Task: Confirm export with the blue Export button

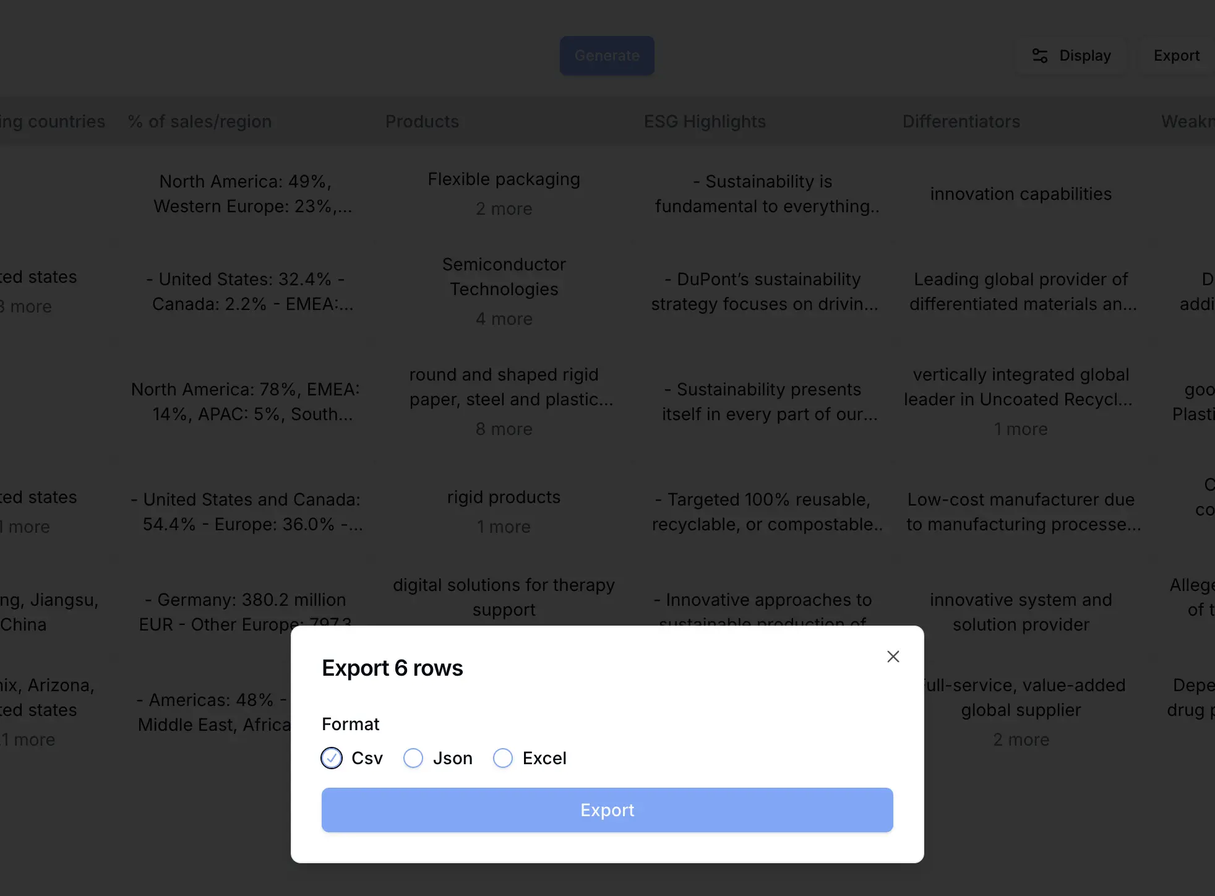Action: click(x=606, y=810)
